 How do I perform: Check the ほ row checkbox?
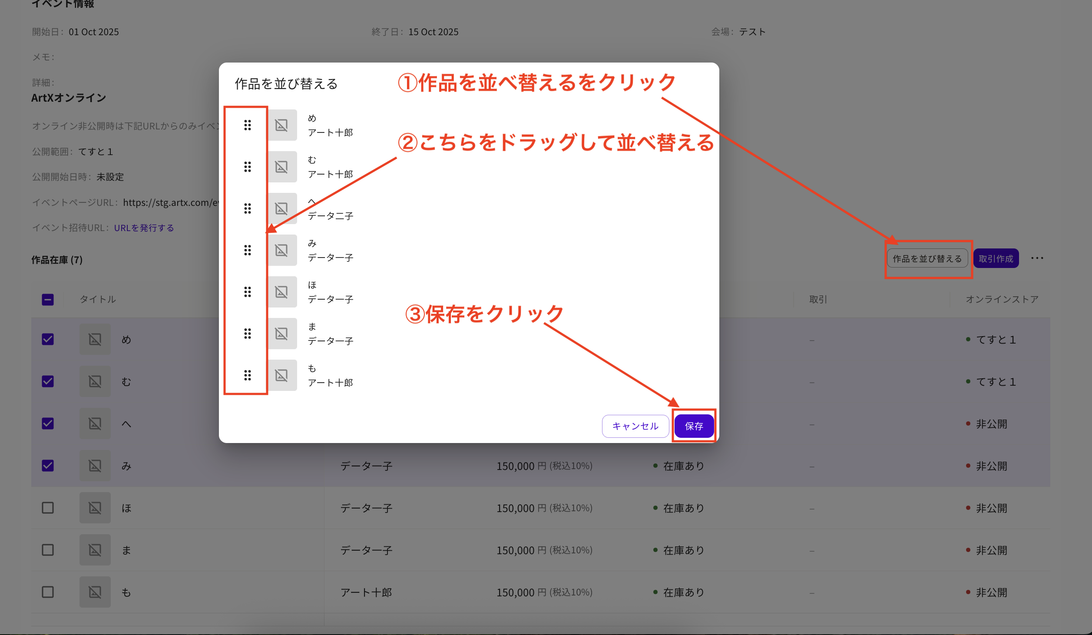[x=48, y=508]
